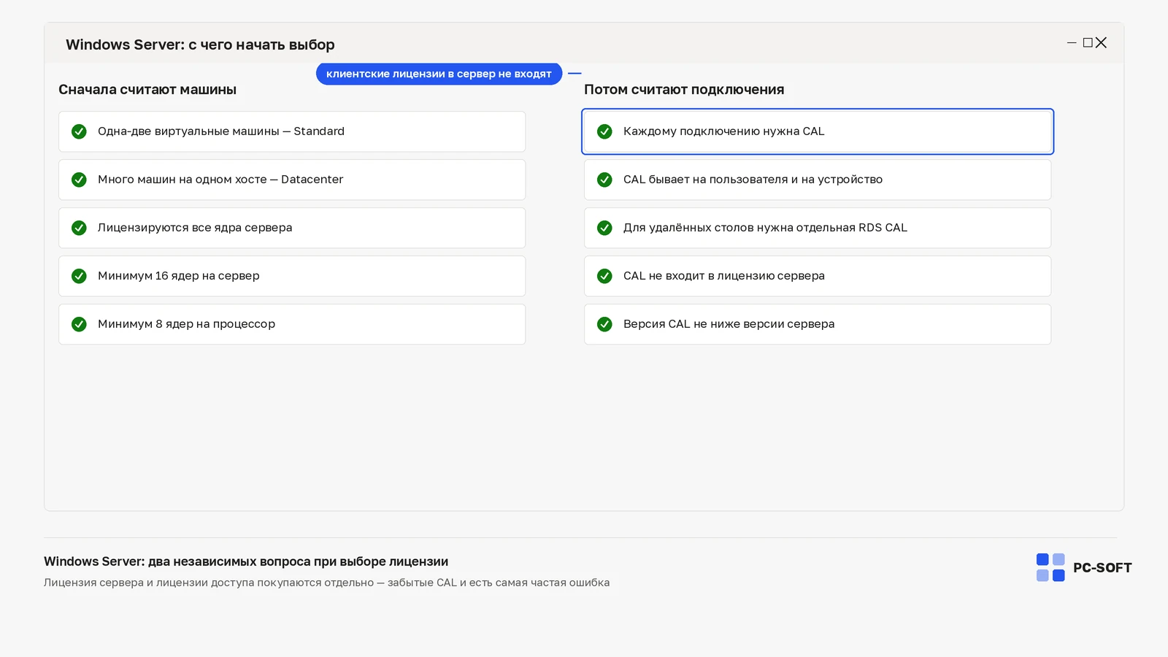The height and width of the screenshot is (657, 1168).
Task: Click the checkmark next to 'CAL не входит в лицензию сервера'
Action: coord(604,276)
